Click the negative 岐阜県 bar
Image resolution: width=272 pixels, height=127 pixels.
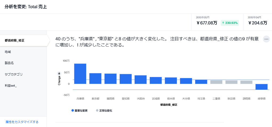tap(261, 87)
